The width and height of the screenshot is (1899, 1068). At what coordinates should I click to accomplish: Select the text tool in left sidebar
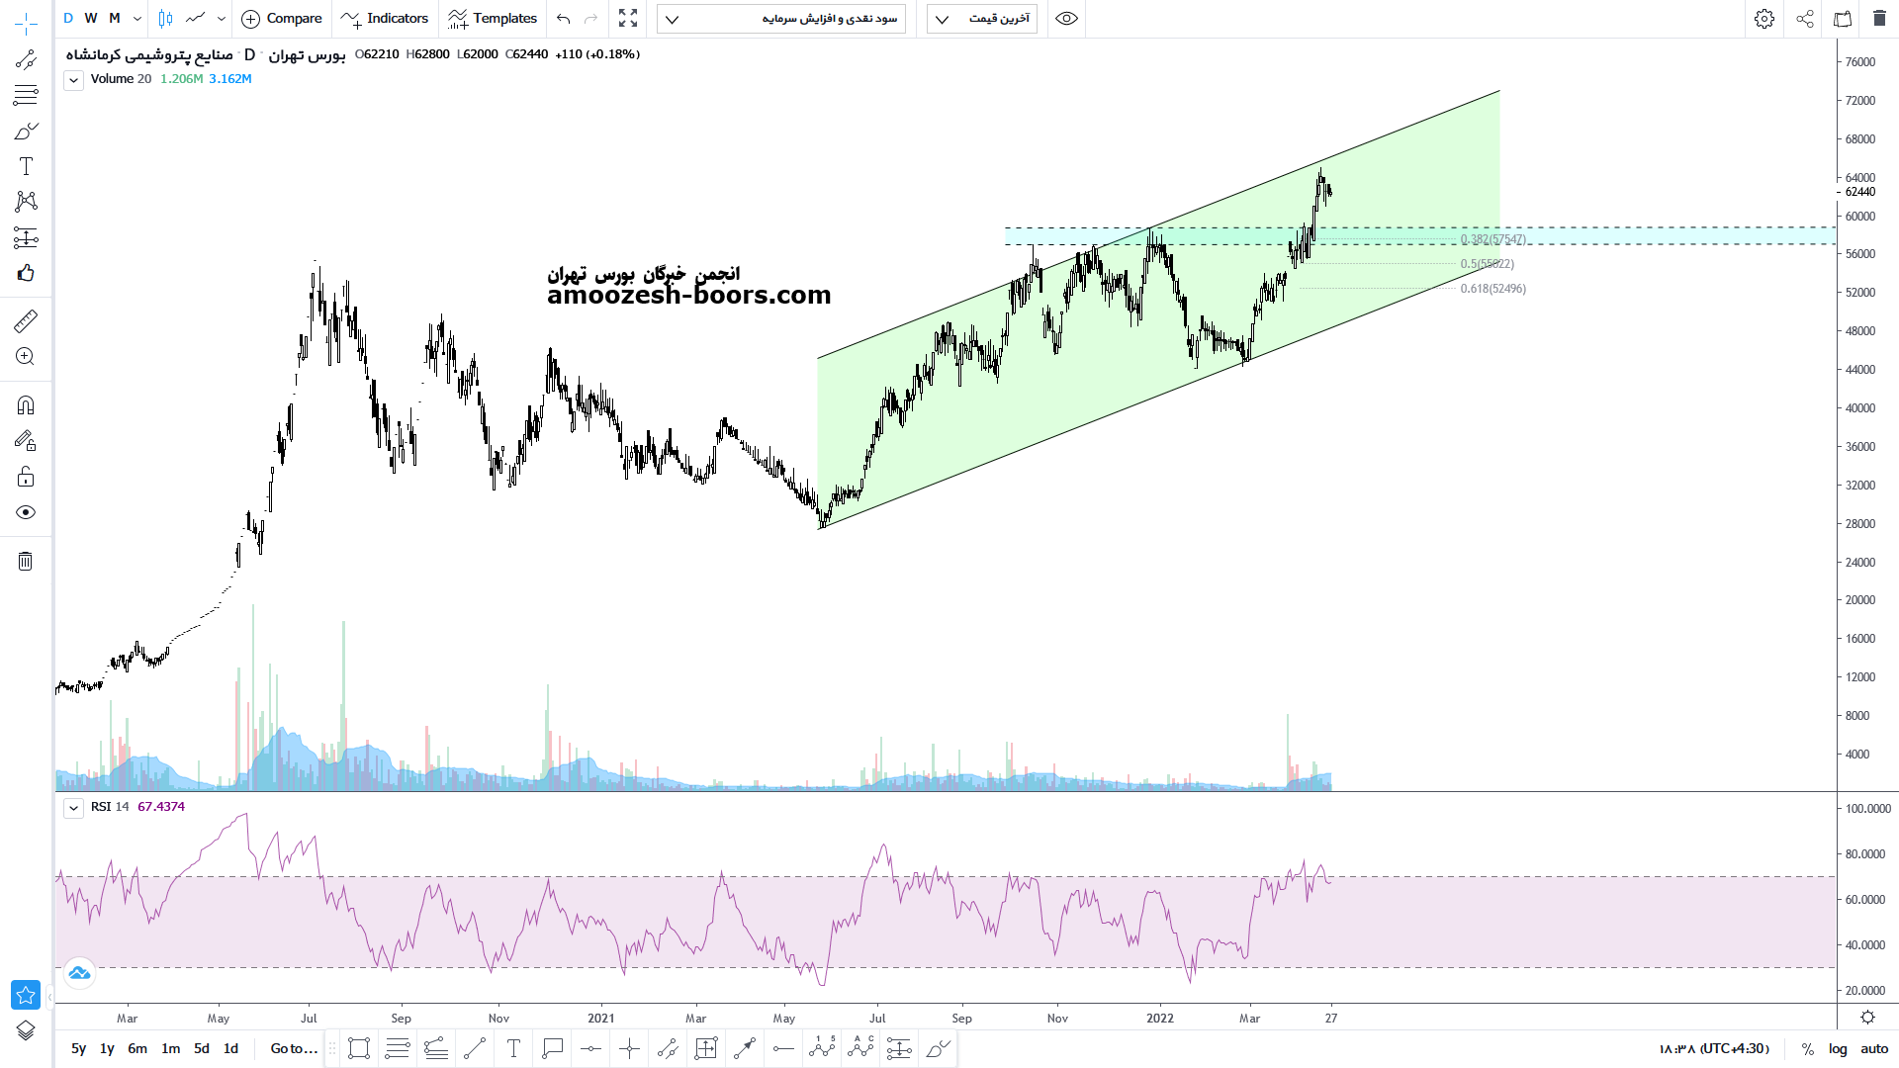click(x=26, y=166)
